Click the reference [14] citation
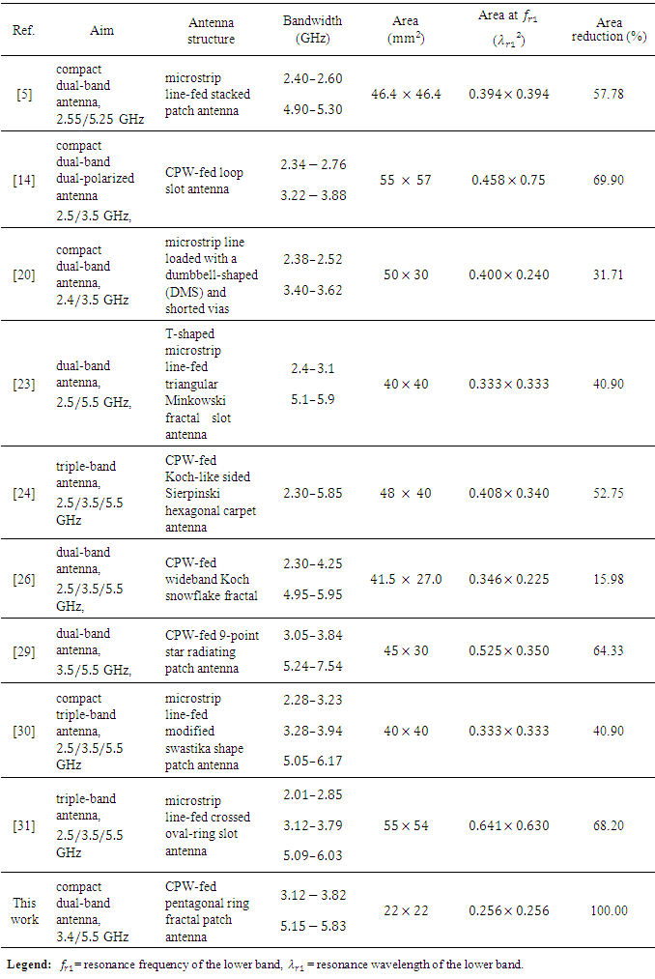The height and width of the screenshot is (979, 655). pos(24,181)
